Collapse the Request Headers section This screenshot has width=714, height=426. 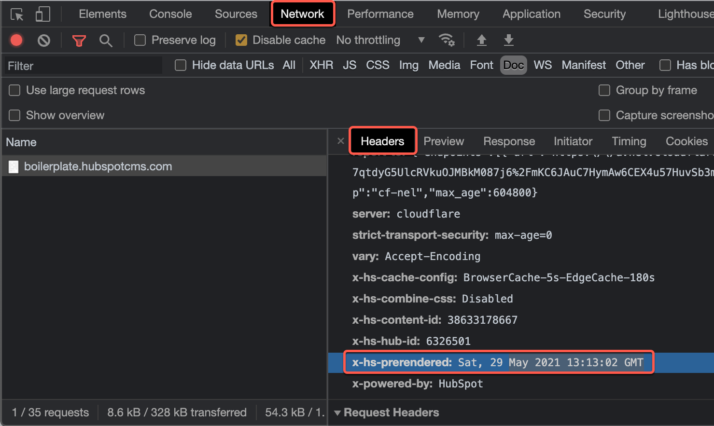tap(337, 412)
